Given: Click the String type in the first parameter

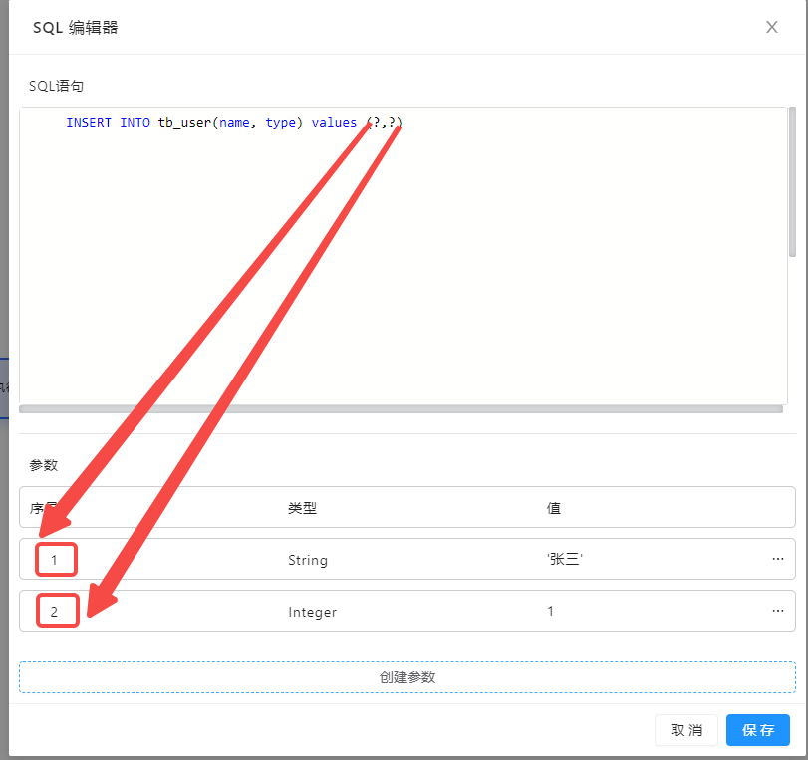Looking at the screenshot, I should (x=307, y=560).
